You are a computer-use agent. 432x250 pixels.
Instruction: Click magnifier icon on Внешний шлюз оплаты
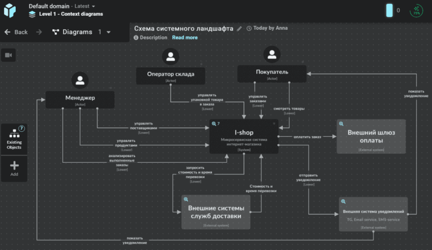[341, 124]
